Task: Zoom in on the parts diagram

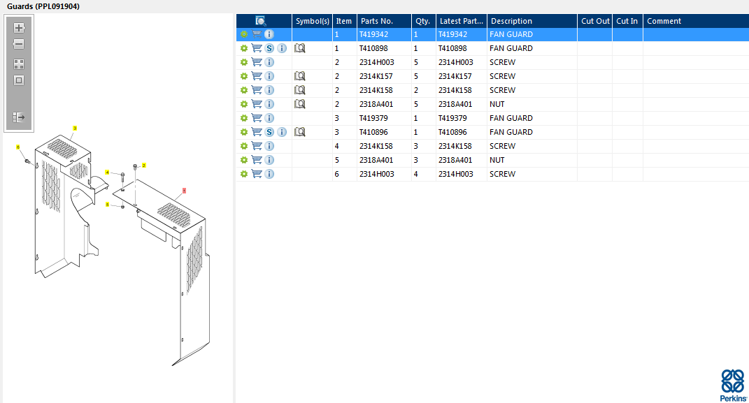Action: pyautogui.click(x=19, y=28)
